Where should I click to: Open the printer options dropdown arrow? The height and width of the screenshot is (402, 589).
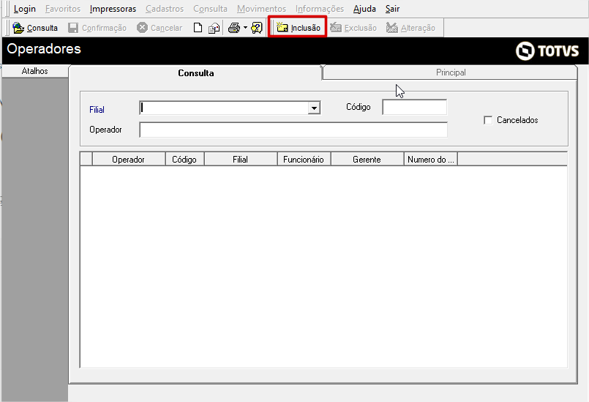(x=245, y=28)
